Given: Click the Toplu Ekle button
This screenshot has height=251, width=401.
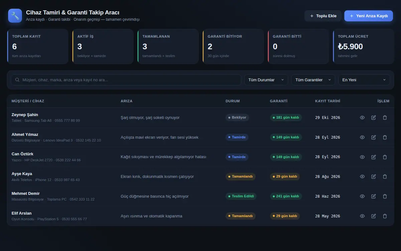Looking at the screenshot, I should (x=323, y=16).
